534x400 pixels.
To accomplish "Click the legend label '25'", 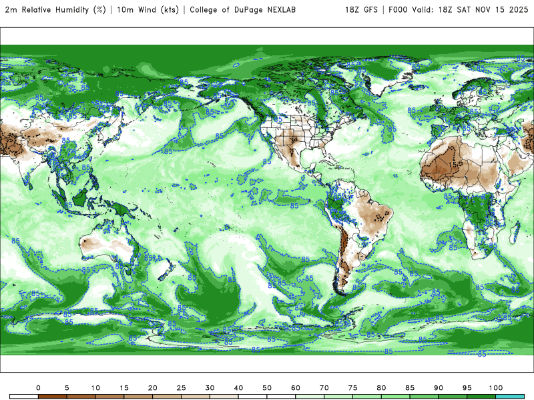I will (181, 388).
